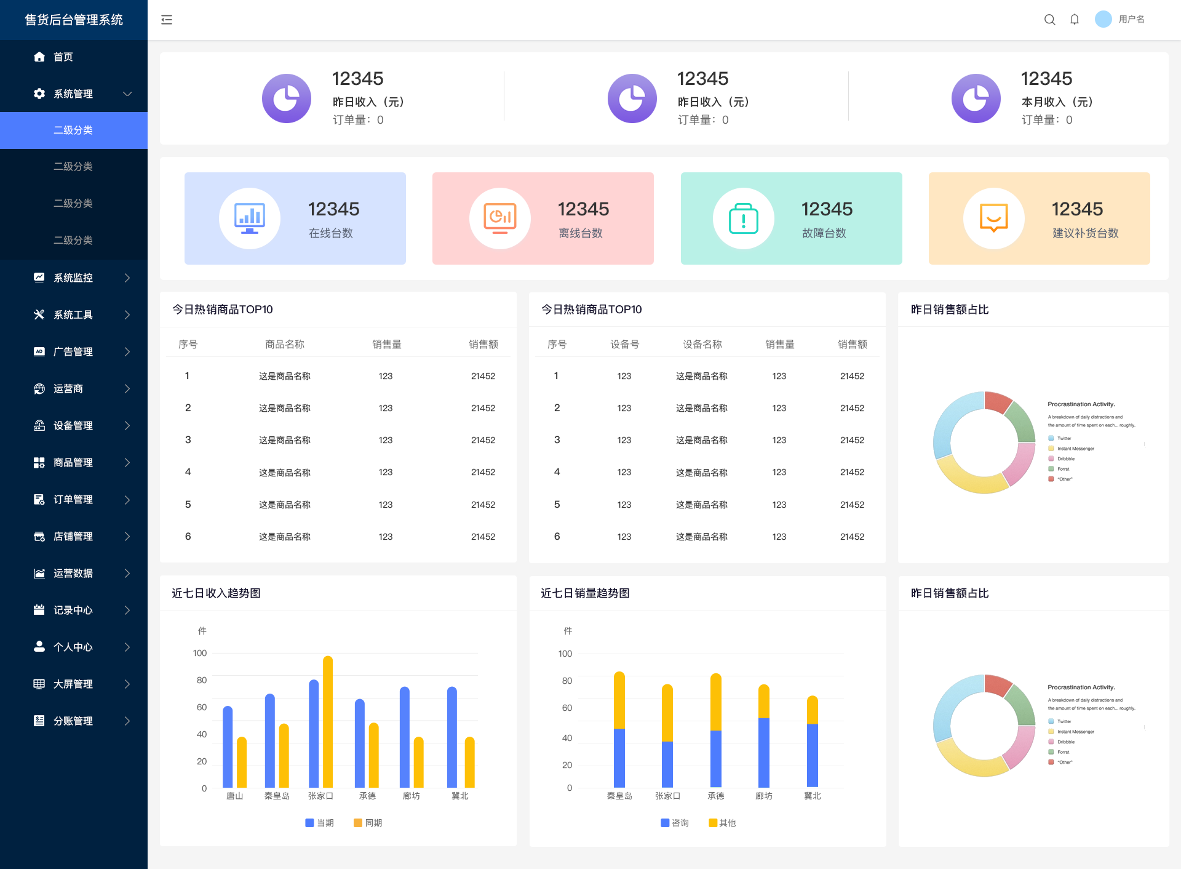Click the faulty devices warning icon
1181x869 pixels.
pos(743,218)
